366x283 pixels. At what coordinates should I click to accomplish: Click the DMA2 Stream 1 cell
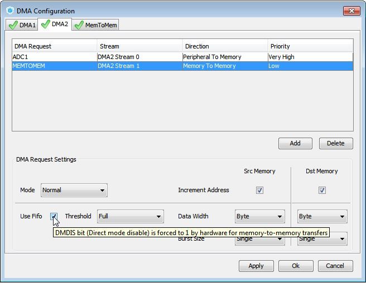(139, 66)
